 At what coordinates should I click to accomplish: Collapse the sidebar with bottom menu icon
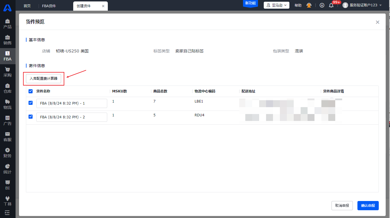pos(7,213)
